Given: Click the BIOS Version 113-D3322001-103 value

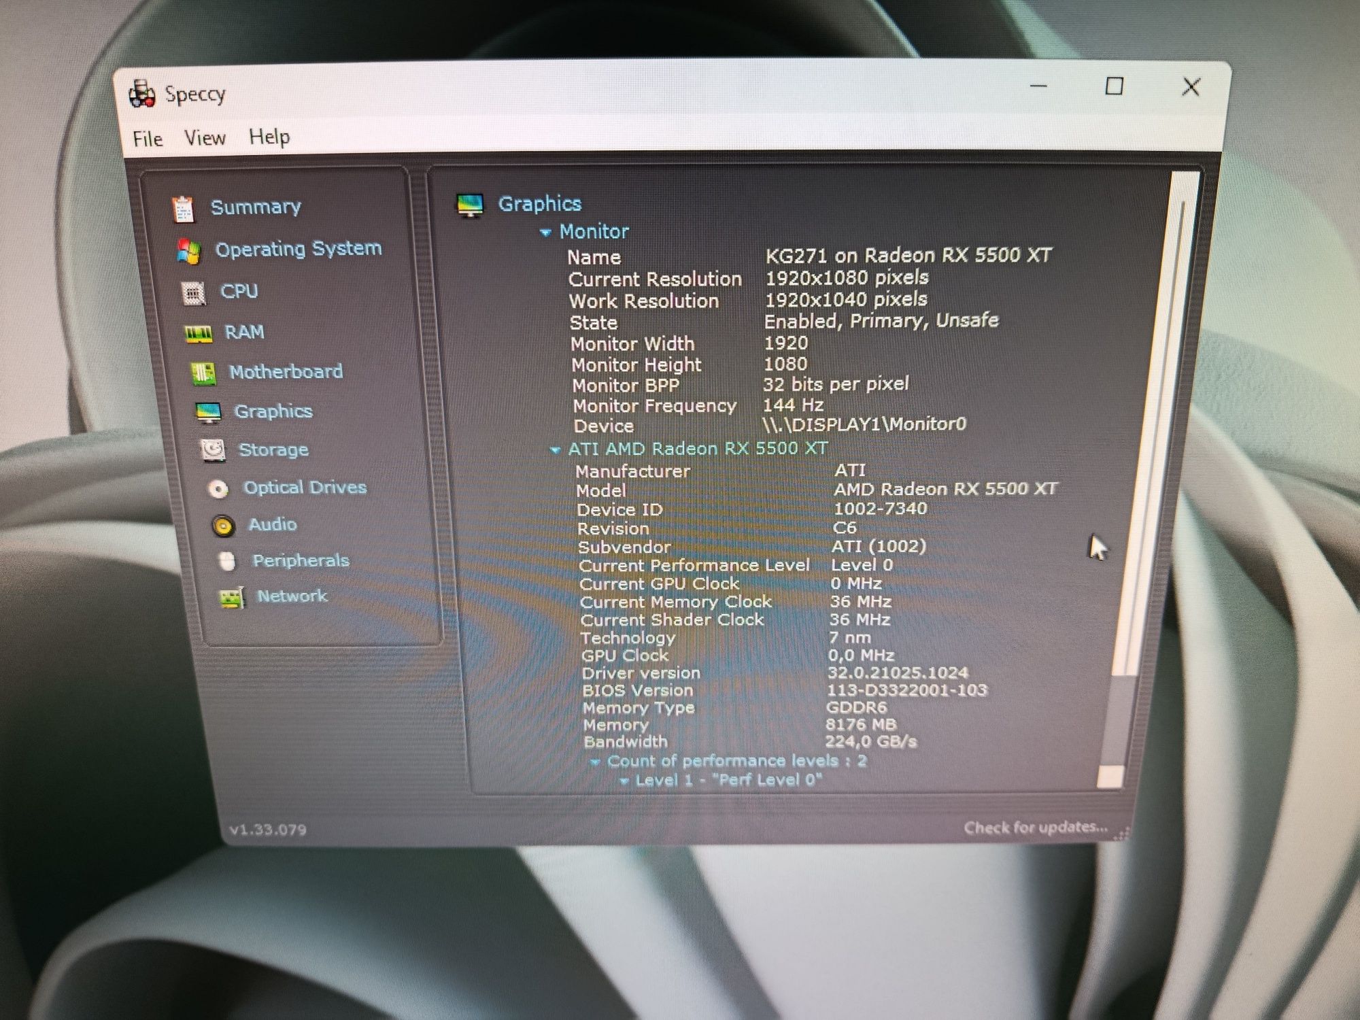Looking at the screenshot, I should tap(907, 690).
